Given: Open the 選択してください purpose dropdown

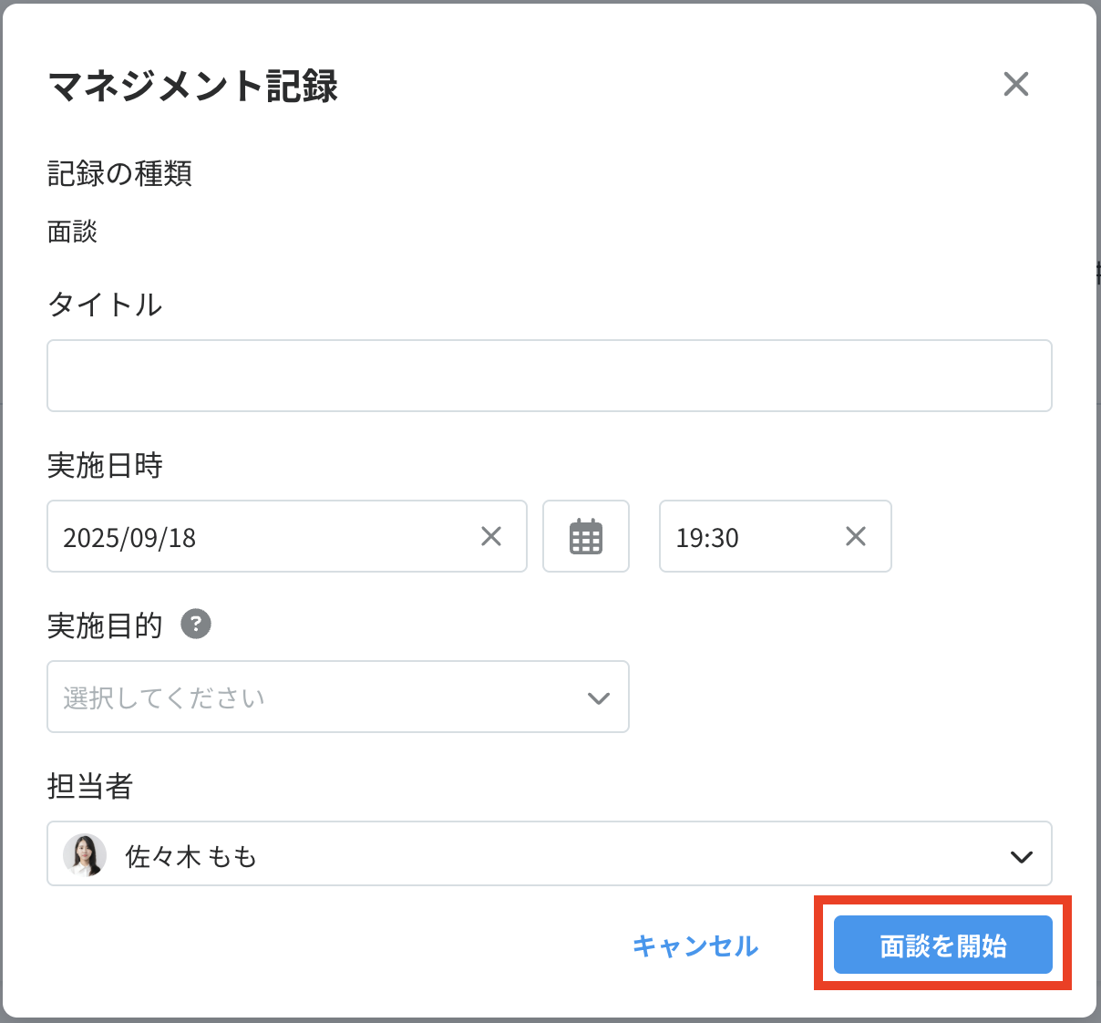Looking at the screenshot, I should [310, 697].
